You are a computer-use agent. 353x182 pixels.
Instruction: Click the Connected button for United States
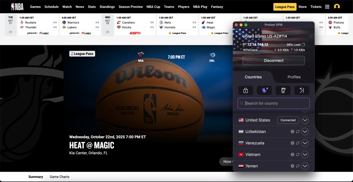point(288,120)
